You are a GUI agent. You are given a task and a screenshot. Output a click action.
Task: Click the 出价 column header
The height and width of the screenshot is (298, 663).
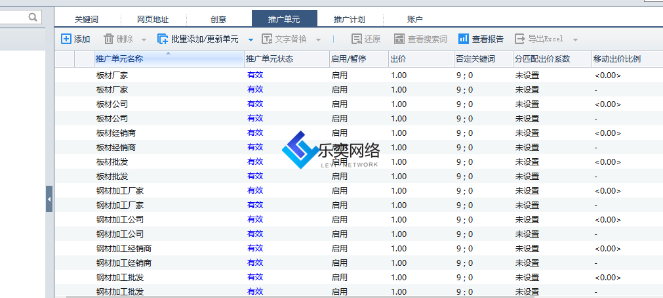pyautogui.click(x=421, y=59)
